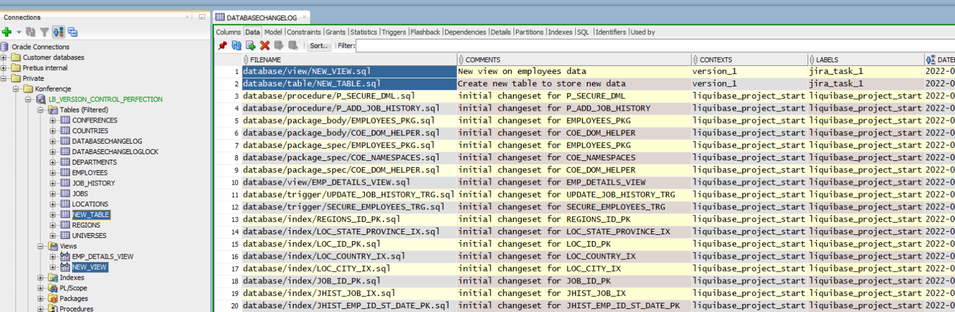This screenshot has height=312, width=955.
Task: Delete selected row with the red X
Action: 265,45
